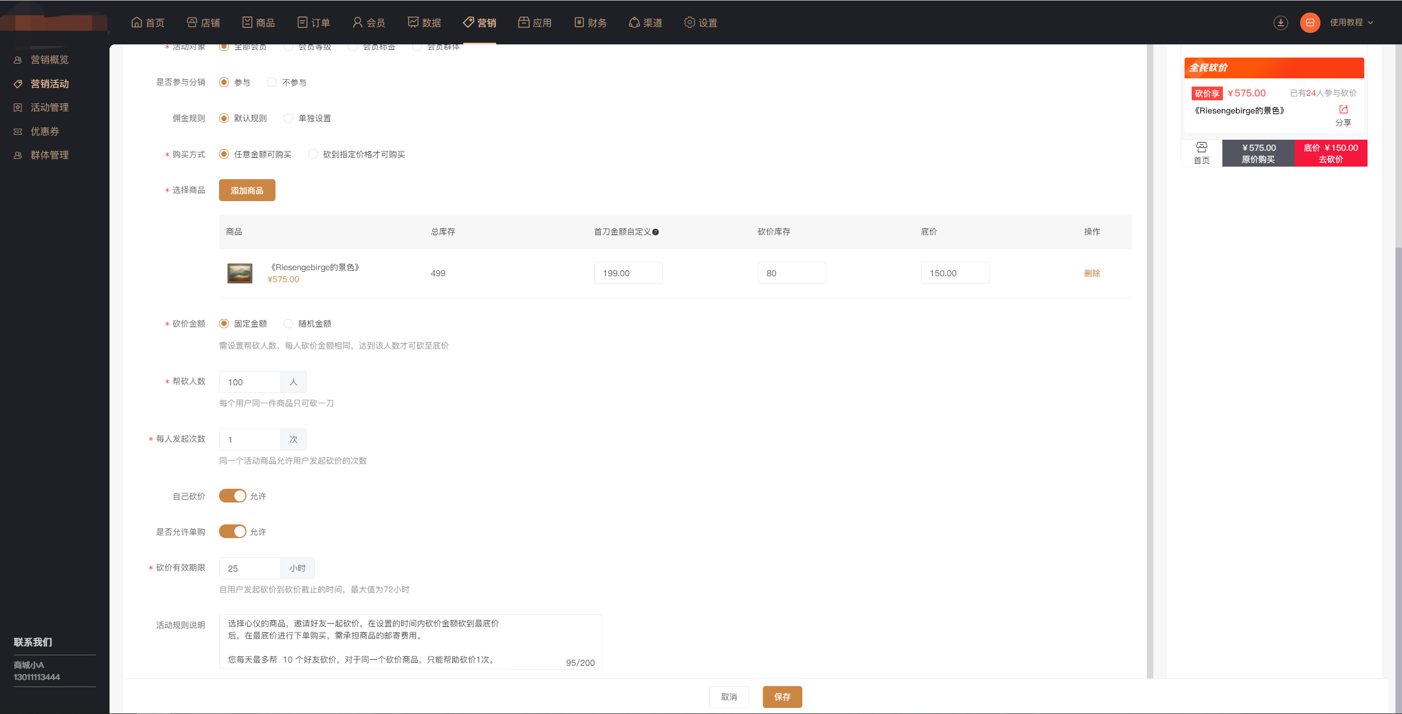
Task: Choose 不参与 for distribution participation
Action: tap(272, 83)
